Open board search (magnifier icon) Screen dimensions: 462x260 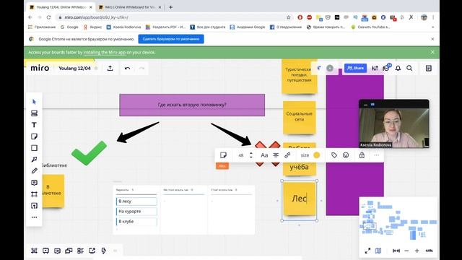click(409, 68)
